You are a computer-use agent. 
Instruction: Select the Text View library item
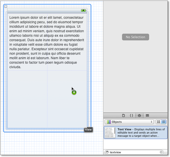pos(136,133)
